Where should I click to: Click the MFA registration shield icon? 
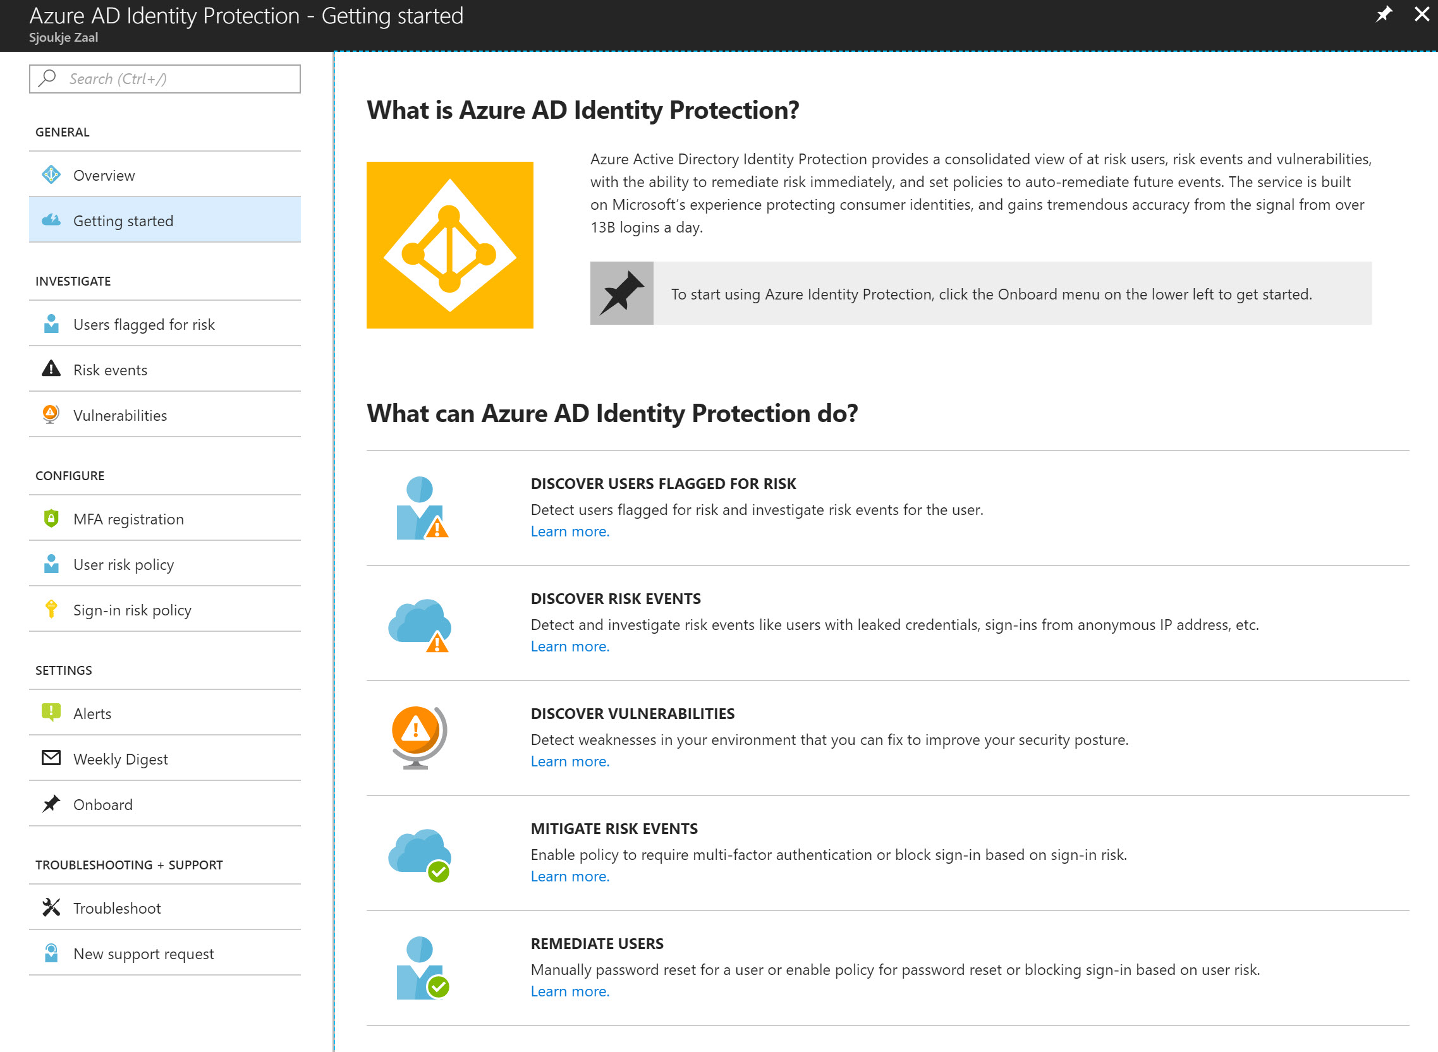click(51, 518)
